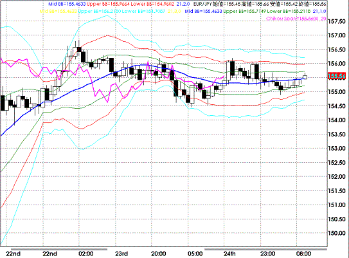The image size is (349, 258).
Task: Click the 150.50 price axis label
Action: point(337,219)
